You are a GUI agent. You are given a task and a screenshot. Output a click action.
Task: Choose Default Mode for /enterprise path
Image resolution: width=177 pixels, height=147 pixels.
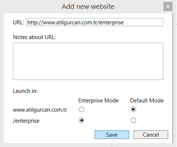133,120
